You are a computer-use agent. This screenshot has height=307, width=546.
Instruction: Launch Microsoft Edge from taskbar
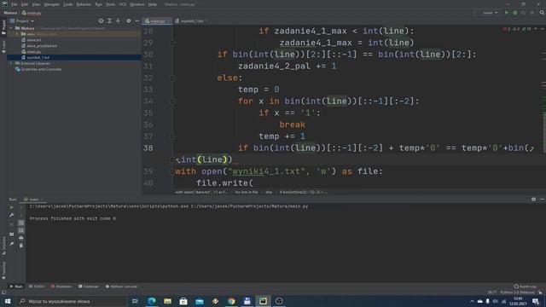pos(152,301)
